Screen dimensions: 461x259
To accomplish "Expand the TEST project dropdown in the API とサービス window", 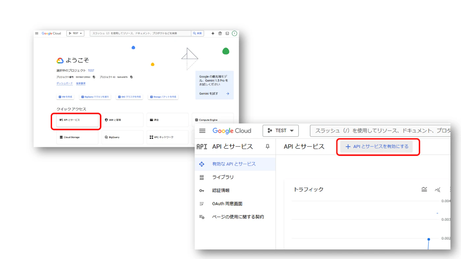I will 281,131.
